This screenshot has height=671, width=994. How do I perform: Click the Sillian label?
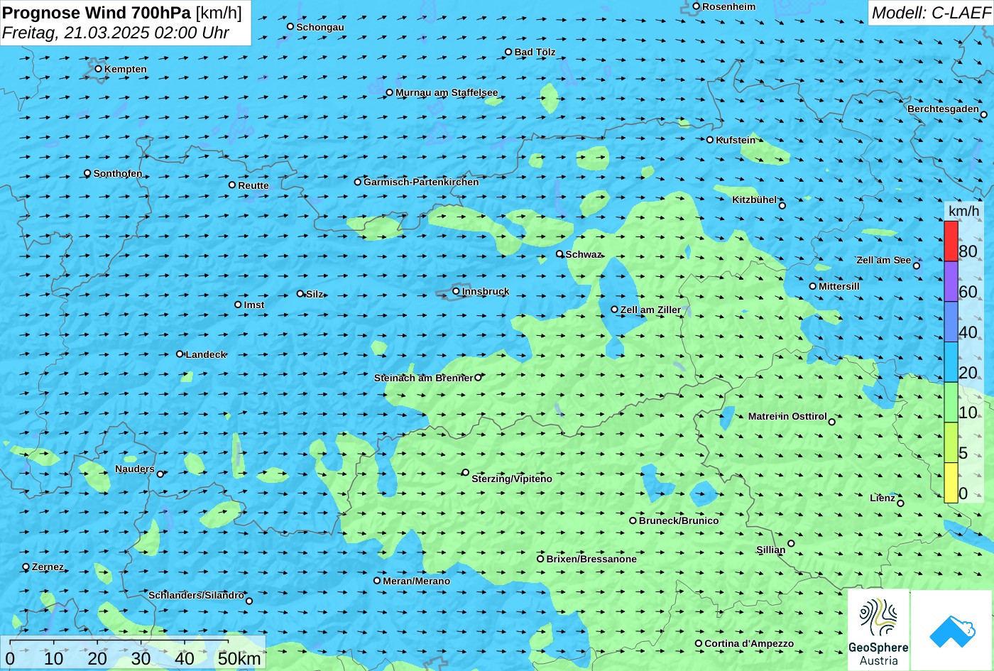(x=771, y=550)
